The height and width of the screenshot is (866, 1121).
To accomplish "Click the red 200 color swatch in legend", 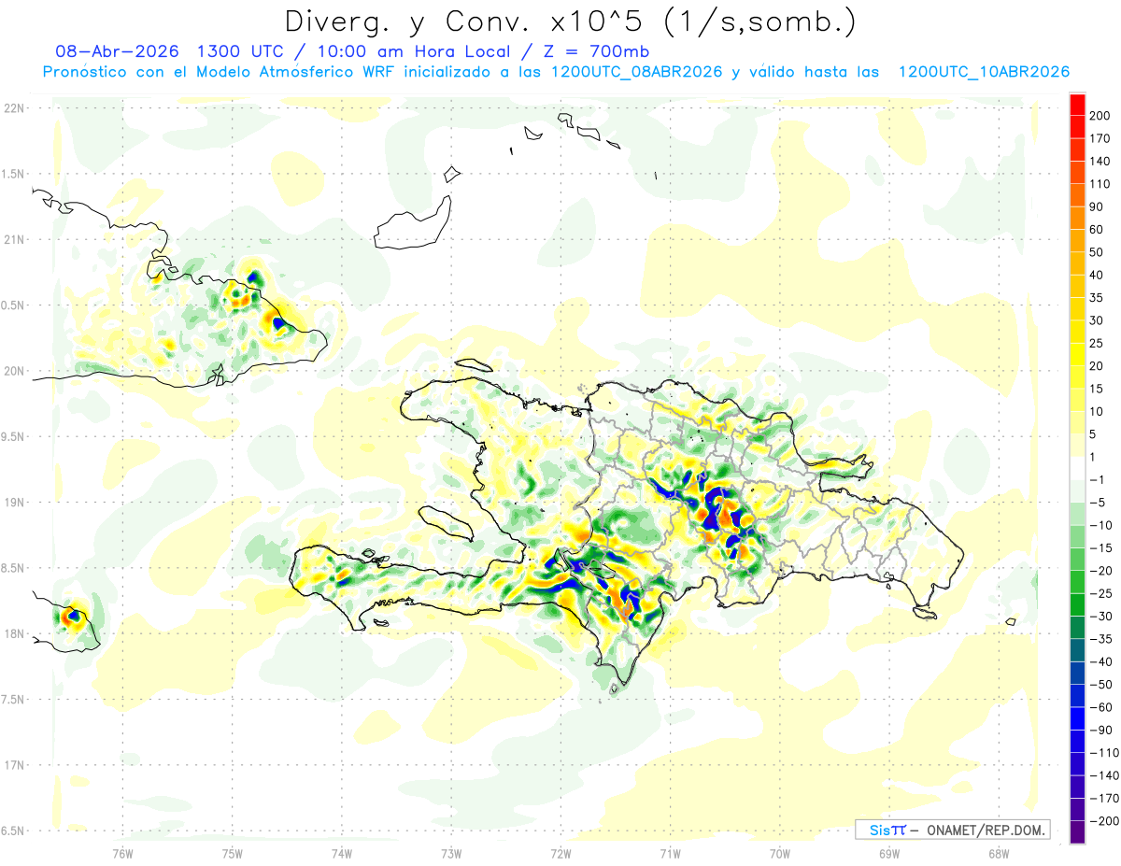I will coord(1077,105).
